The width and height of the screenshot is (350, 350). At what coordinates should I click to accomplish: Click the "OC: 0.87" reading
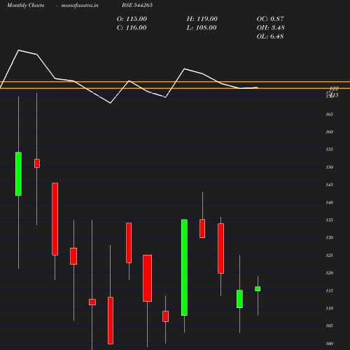pyautogui.click(x=270, y=19)
